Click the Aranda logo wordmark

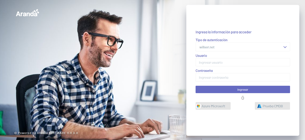point(27,13)
